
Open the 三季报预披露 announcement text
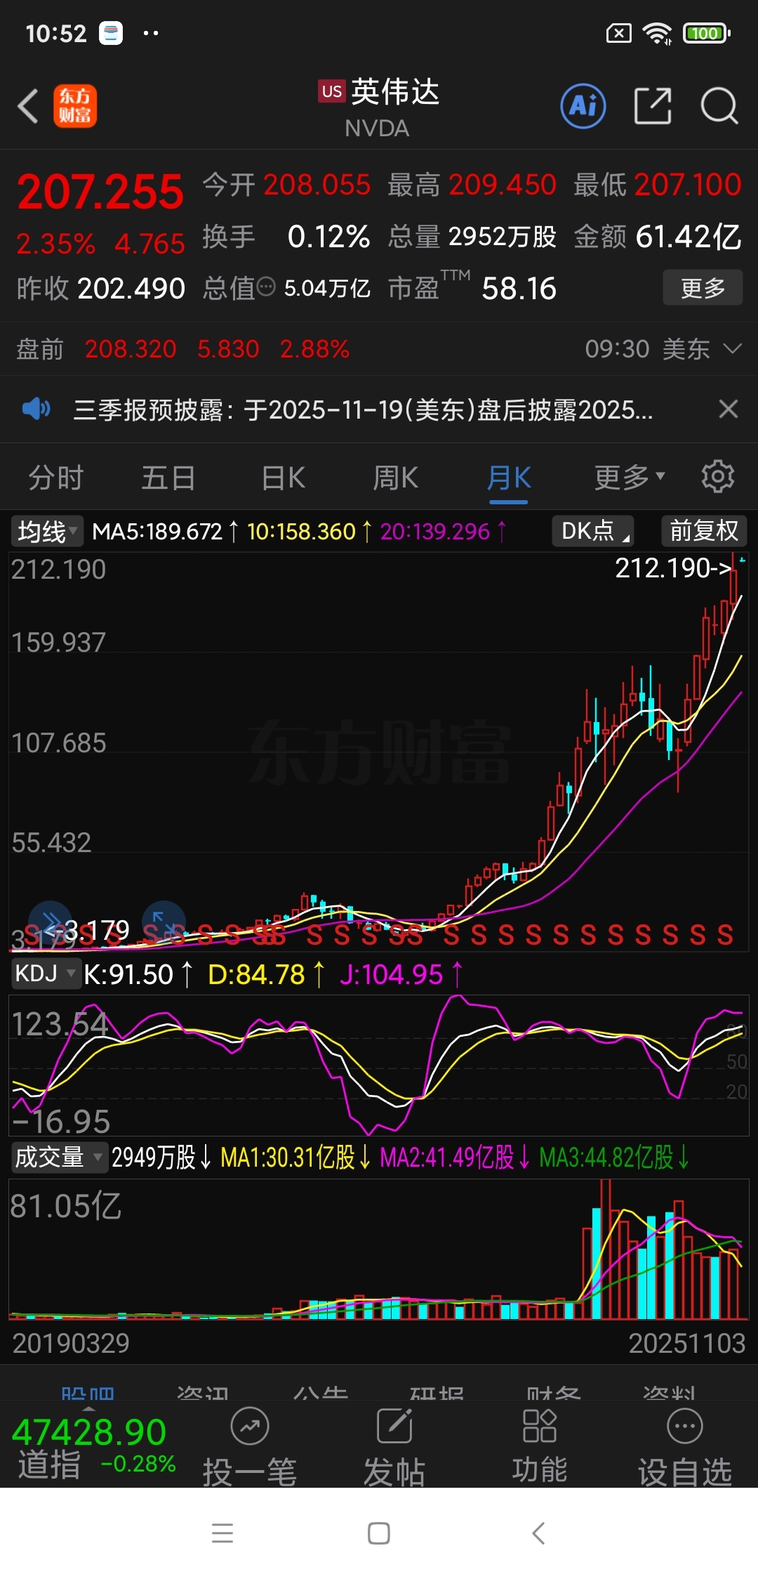[x=363, y=410]
